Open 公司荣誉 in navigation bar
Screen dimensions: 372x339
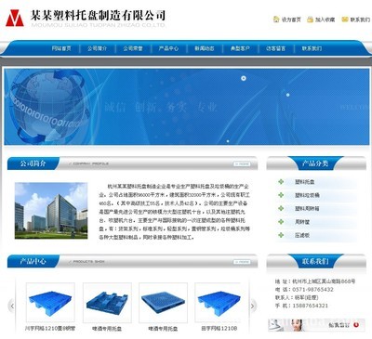coord(133,48)
